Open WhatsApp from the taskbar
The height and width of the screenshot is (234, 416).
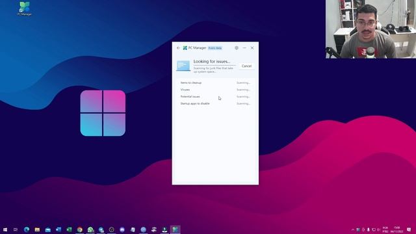click(90, 229)
